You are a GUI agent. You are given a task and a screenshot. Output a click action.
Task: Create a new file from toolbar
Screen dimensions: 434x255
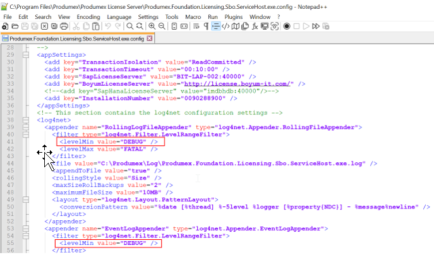point(5,27)
